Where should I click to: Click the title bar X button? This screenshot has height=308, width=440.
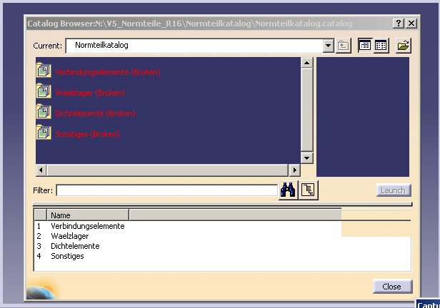coord(411,24)
